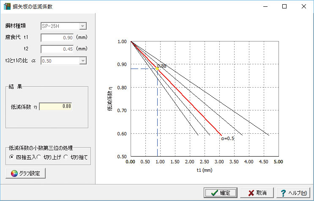The width and height of the screenshot is (314, 201).
Task: Click the red X icon on 取消
Action: coord(251,193)
